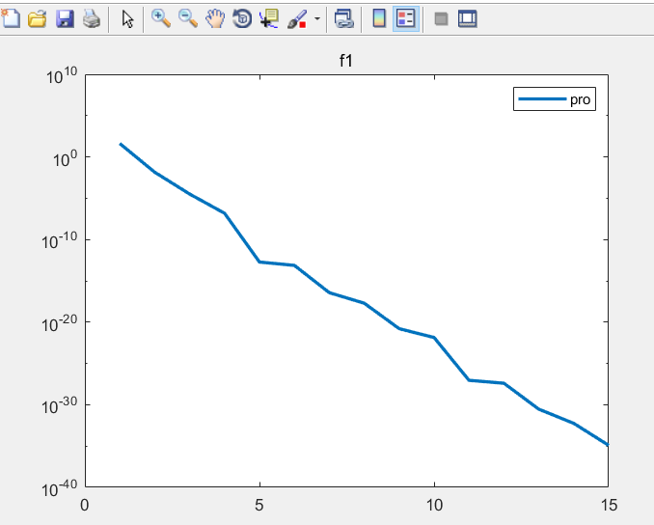Select x-axis tick label 15
This screenshot has width=654, height=525.
609,506
